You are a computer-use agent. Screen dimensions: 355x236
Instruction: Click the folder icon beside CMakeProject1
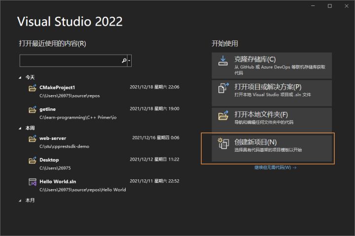(33, 88)
